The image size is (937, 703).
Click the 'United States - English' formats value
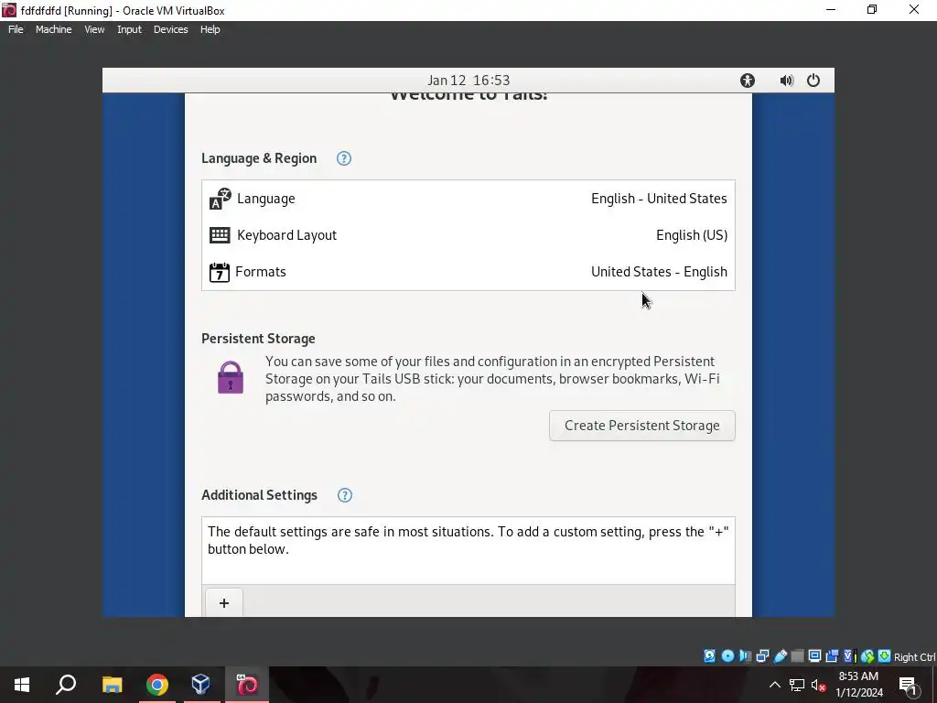(659, 272)
